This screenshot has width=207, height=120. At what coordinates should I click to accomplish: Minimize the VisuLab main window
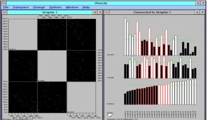point(198,3)
